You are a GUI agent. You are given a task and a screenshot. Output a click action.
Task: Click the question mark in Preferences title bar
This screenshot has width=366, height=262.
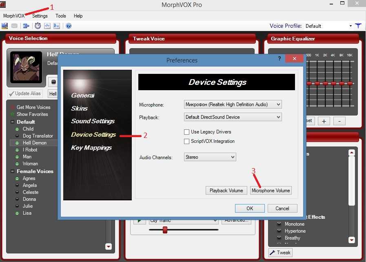coord(279,58)
